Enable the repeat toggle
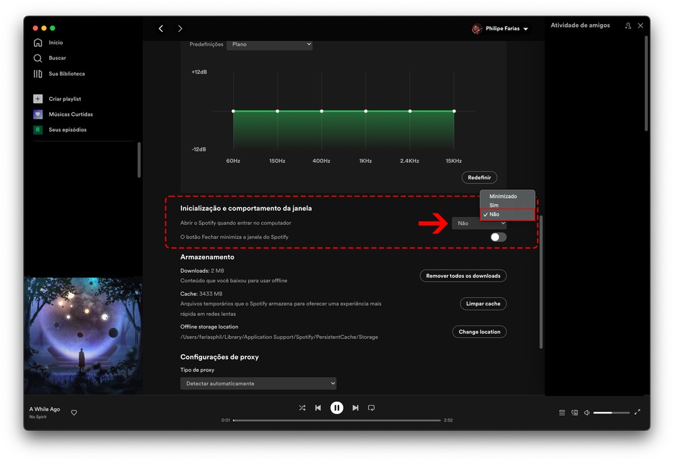Viewport: 674px width, 462px height. click(x=371, y=408)
